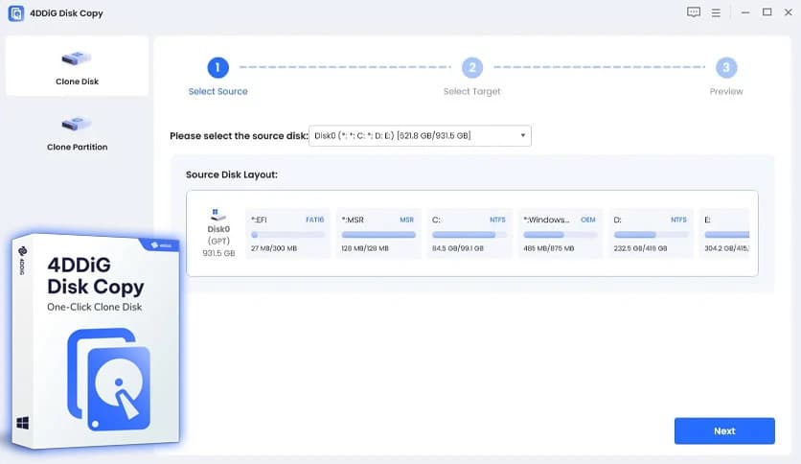Select step 3 Preview circle

(726, 67)
